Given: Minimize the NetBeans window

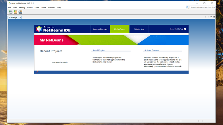Looking at the screenshot, I should pyautogui.click(x=197, y=3).
